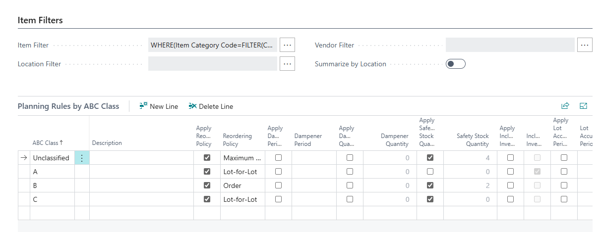Screen dimensions: 601x232
Task: Uncheck Apply Safety Stock Quantity for class C row
Action: click(430, 199)
